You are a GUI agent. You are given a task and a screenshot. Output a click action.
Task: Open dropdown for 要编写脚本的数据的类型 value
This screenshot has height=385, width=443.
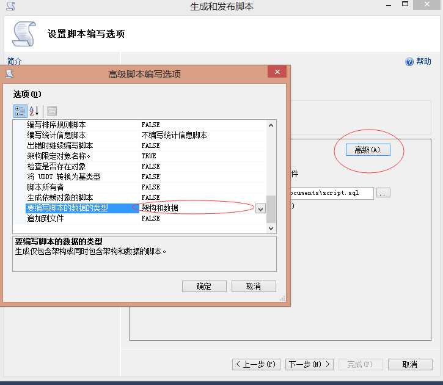[260, 209]
